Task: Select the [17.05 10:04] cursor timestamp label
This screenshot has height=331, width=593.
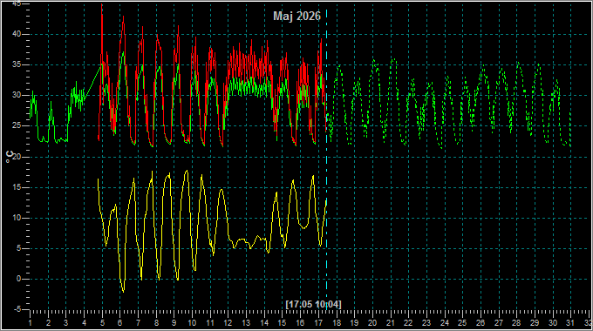Action: 314,304
